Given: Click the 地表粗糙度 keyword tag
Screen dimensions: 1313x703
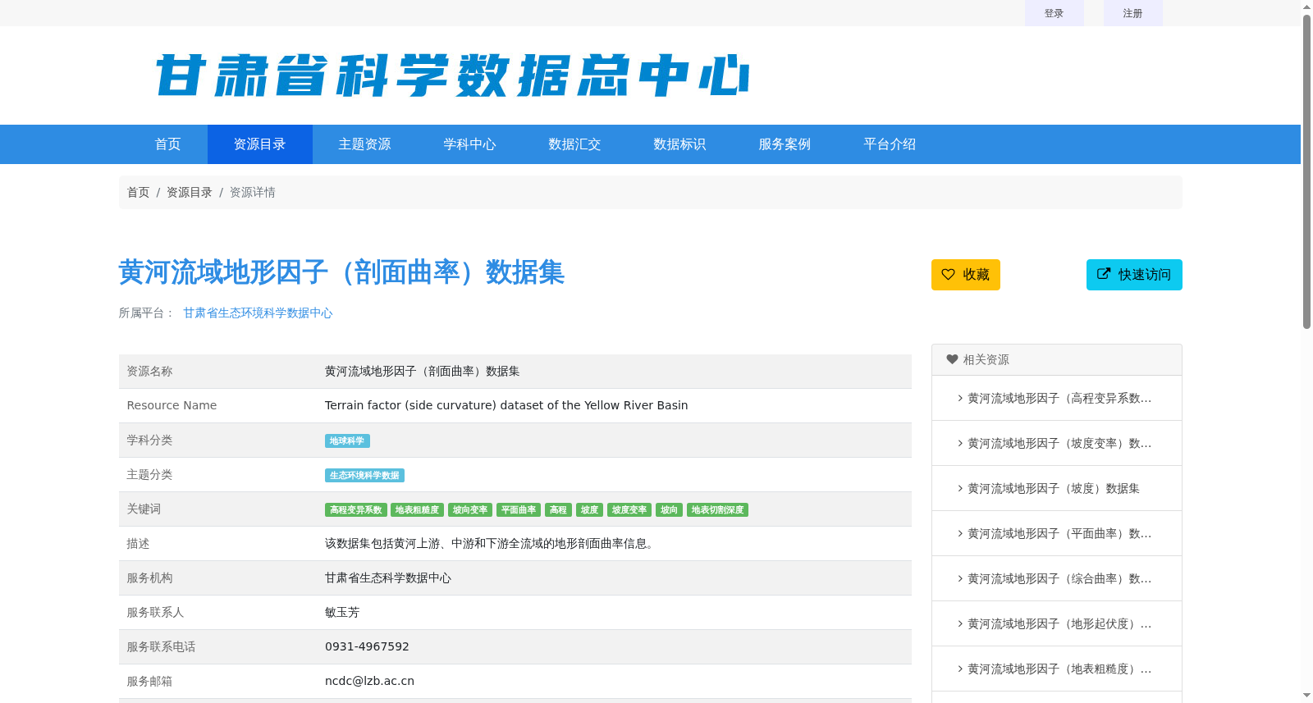Looking at the screenshot, I should pos(417,510).
